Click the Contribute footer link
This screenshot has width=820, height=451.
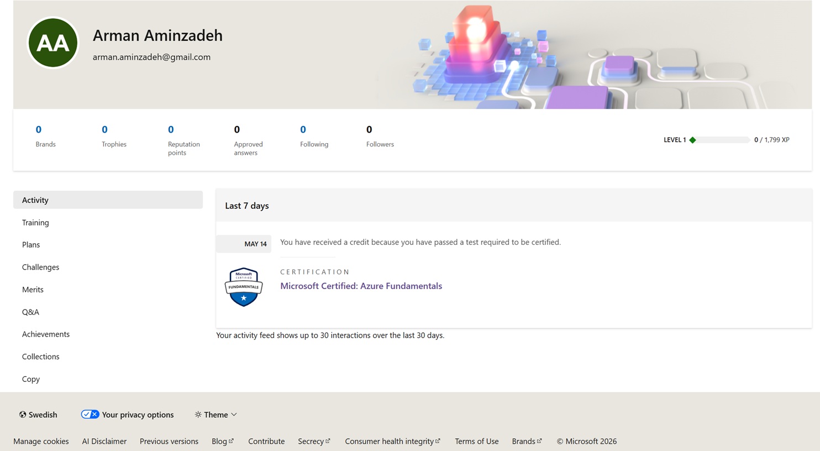tap(266, 441)
